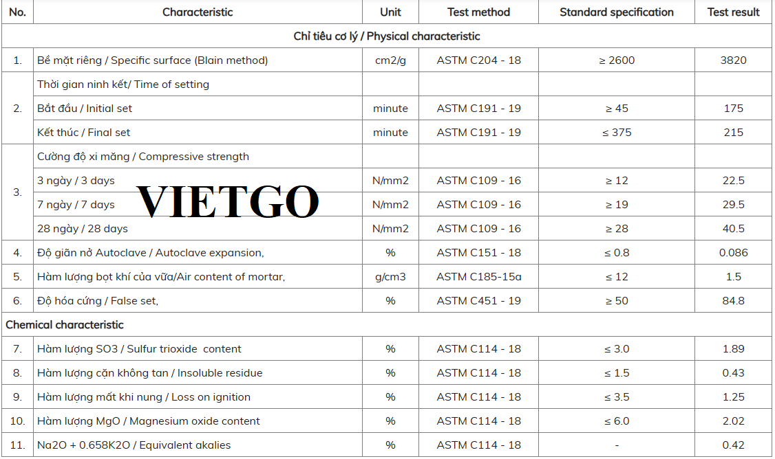The image size is (775, 459).
Task: Select the test result value 3820
Action: pos(733,60)
